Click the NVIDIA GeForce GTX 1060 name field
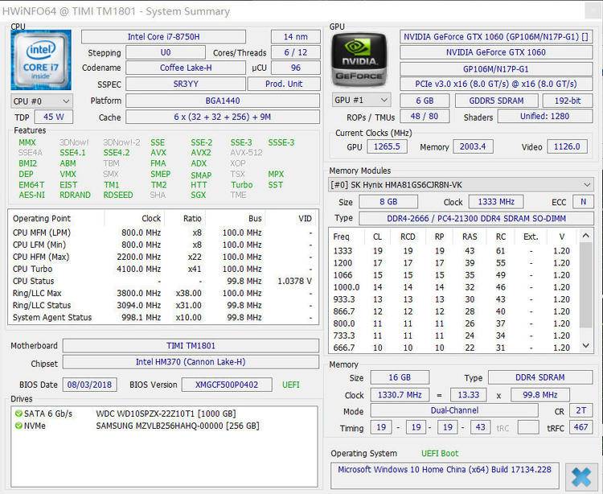The image size is (603, 494). (496, 52)
